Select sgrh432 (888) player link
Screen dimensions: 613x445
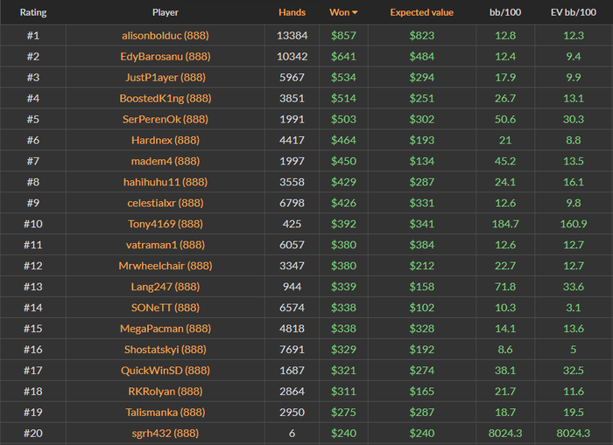(165, 434)
